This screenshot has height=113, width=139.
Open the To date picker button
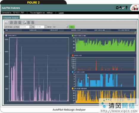point(46,27)
